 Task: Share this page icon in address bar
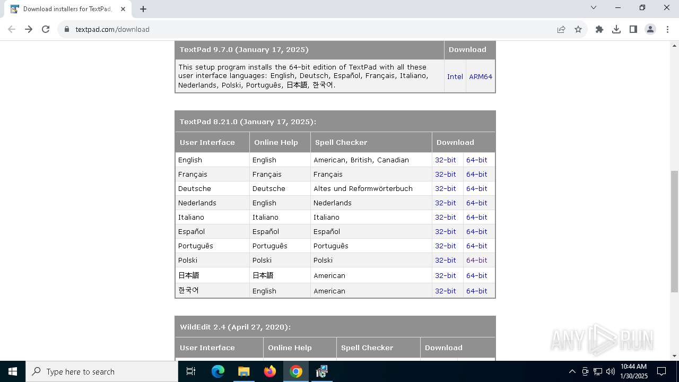tap(561, 29)
